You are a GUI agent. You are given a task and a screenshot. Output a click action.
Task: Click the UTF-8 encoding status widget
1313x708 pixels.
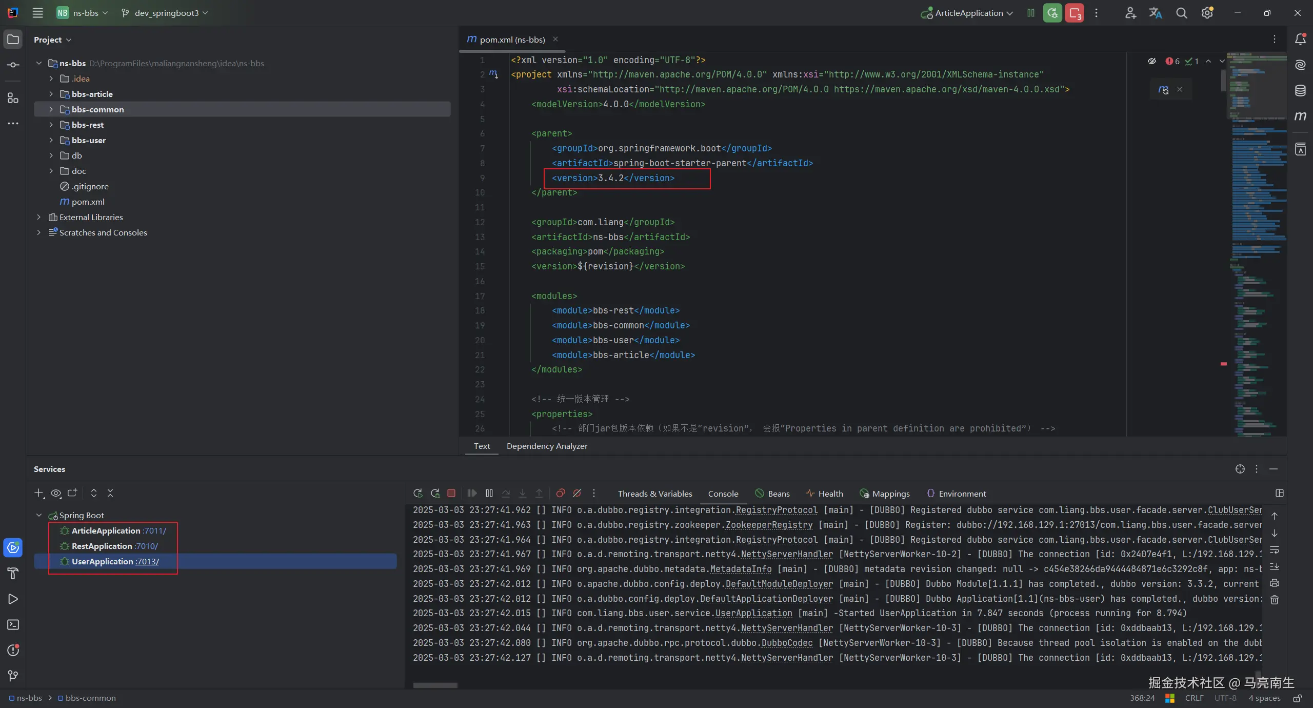pyautogui.click(x=1225, y=698)
